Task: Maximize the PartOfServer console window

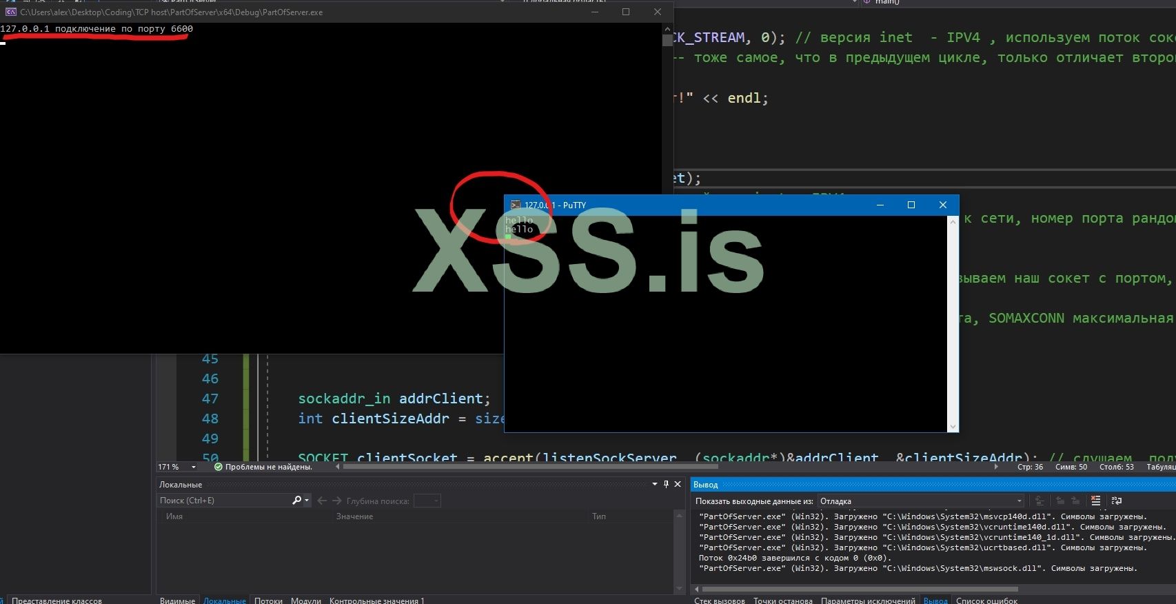Action: pos(626,12)
